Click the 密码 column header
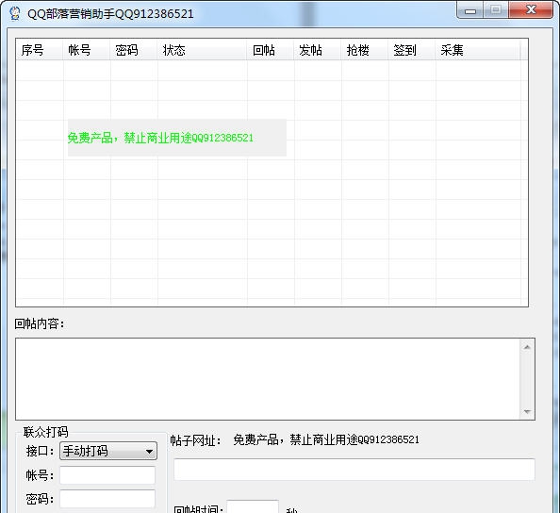 134,50
